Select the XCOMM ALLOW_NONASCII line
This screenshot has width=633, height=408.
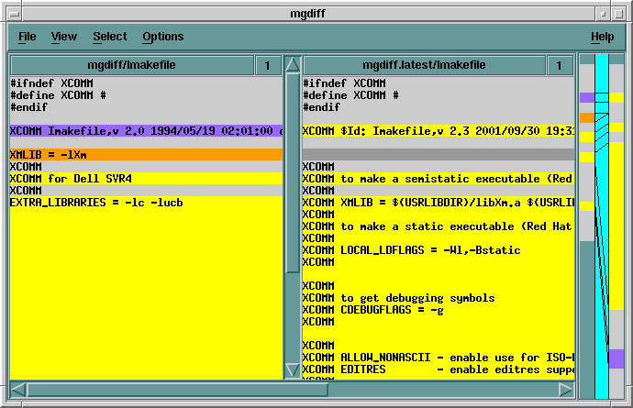pos(439,358)
